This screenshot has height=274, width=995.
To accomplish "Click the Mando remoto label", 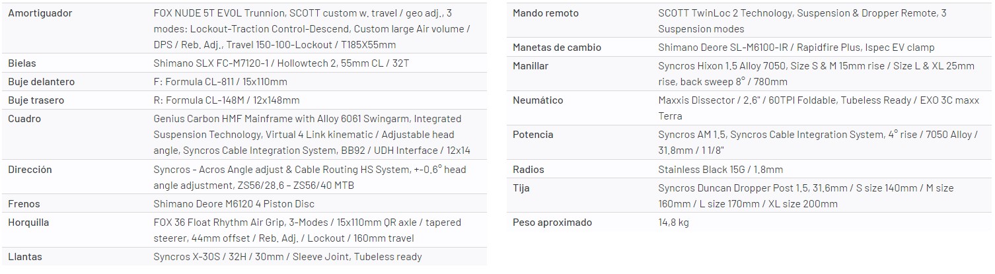I will click(x=545, y=13).
